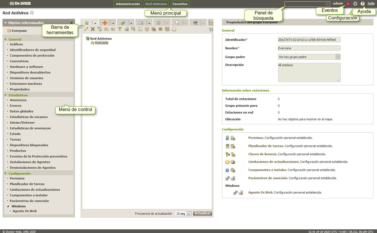Click the magnifier scan toolbar icon
This screenshot has height=233, width=377.
tap(177, 23)
